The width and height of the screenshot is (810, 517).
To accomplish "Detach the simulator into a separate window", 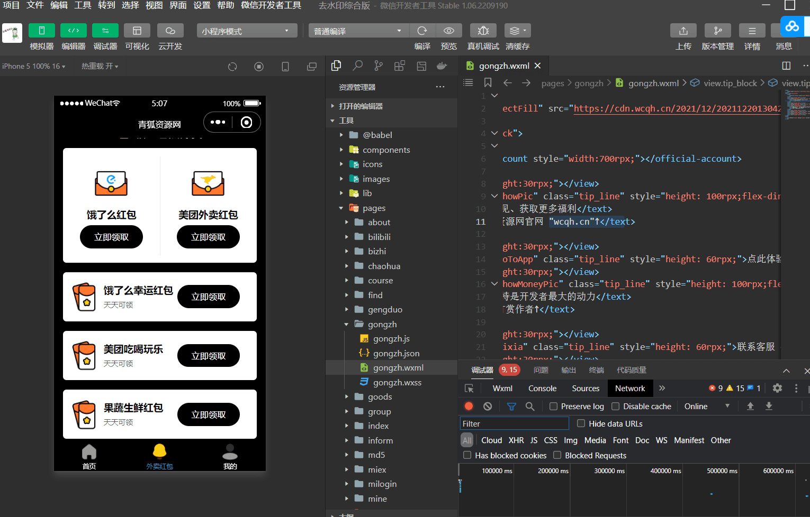I will coord(312,67).
